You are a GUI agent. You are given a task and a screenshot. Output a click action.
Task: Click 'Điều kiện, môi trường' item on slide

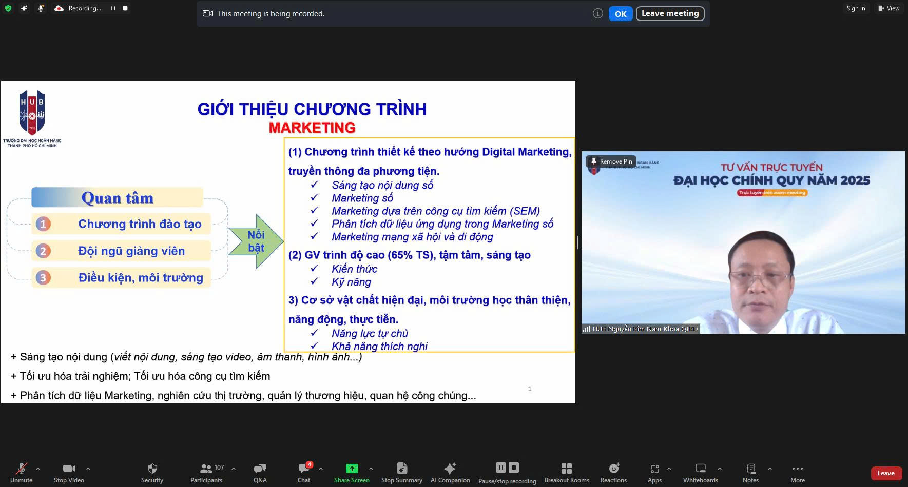tap(121, 277)
